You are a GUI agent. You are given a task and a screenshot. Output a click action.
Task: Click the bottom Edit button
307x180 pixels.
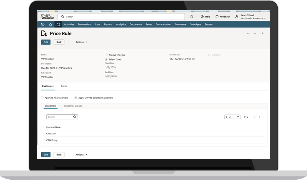[46, 154]
